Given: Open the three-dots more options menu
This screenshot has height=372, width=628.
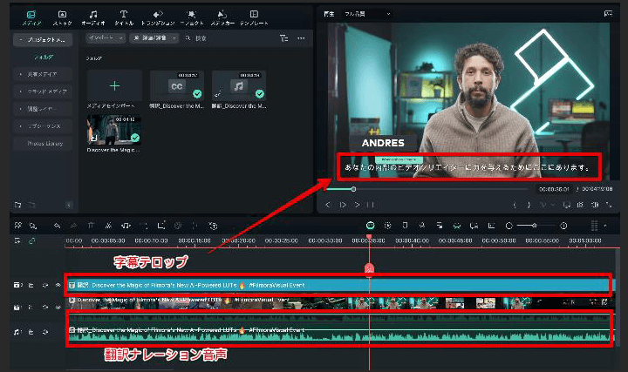Looking at the screenshot, I should pyautogui.click(x=302, y=38).
